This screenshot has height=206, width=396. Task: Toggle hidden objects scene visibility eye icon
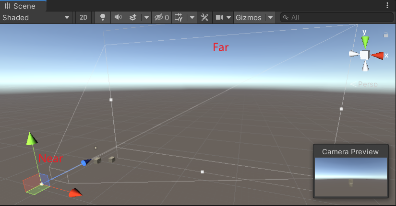pyautogui.click(x=161, y=18)
